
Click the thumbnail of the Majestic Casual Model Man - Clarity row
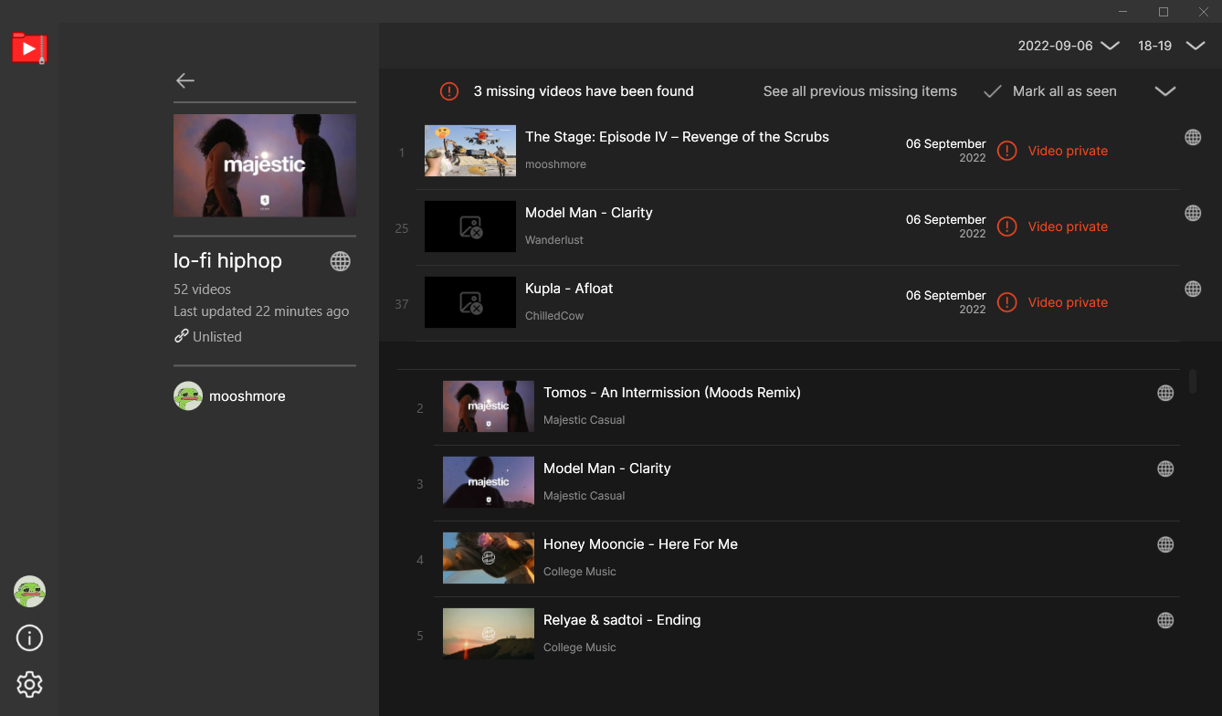click(489, 482)
